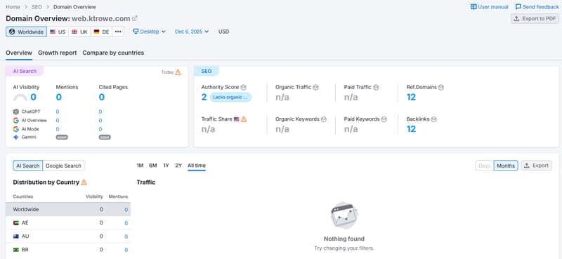This screenshot has height=259, width=562.
Task: Click the BR flag icon in countries list
Action: [15, 250]
